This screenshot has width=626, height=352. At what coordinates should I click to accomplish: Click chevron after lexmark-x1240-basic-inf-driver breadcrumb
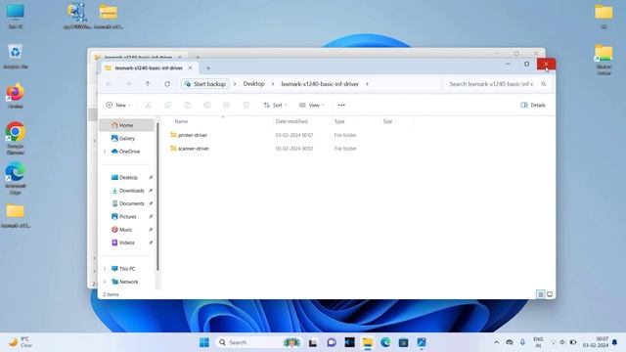(x=367, y=84)
